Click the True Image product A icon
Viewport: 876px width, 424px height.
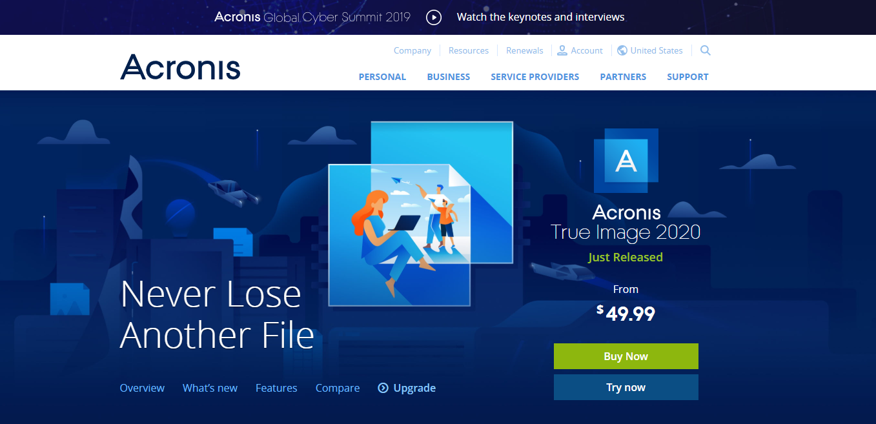click(x=626, y=161)
